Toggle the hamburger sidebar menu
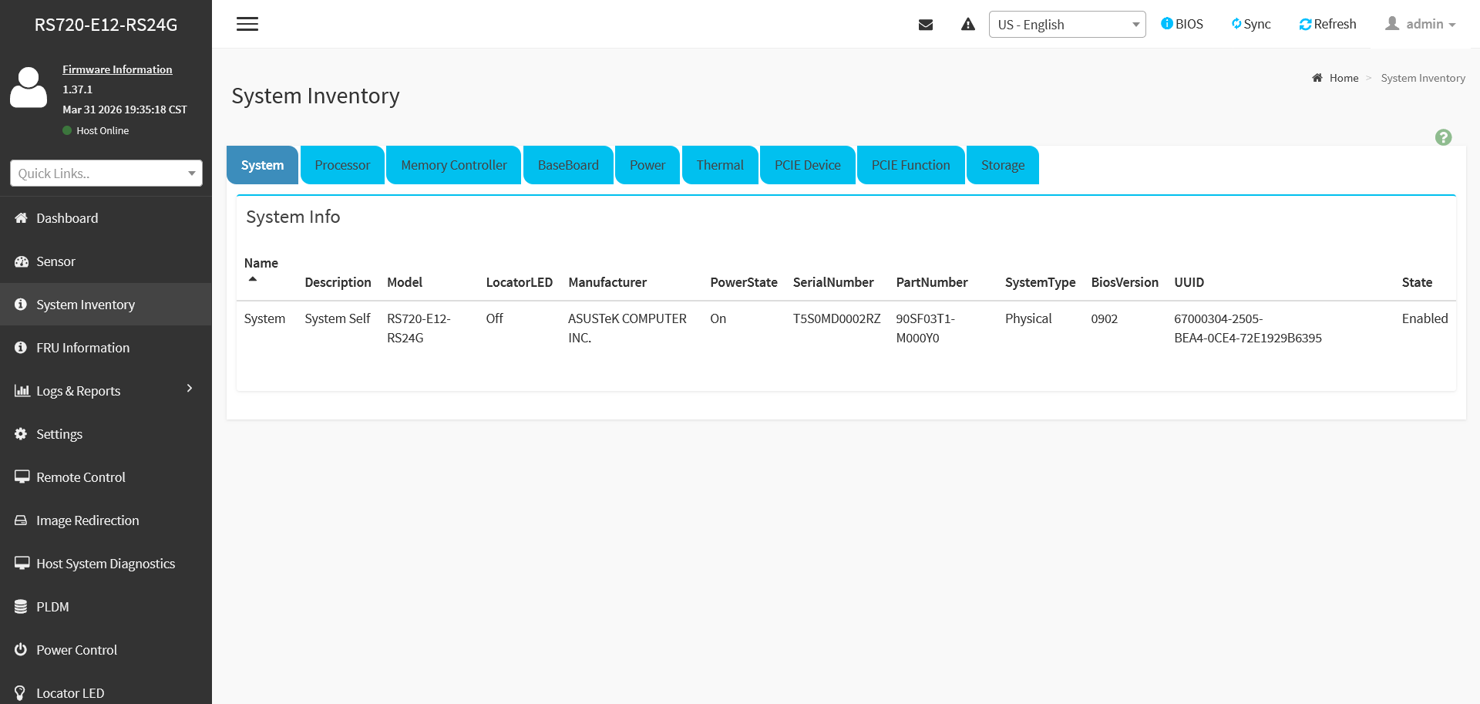Screen dimensions: 1480x704 click(x=247, y=24)
